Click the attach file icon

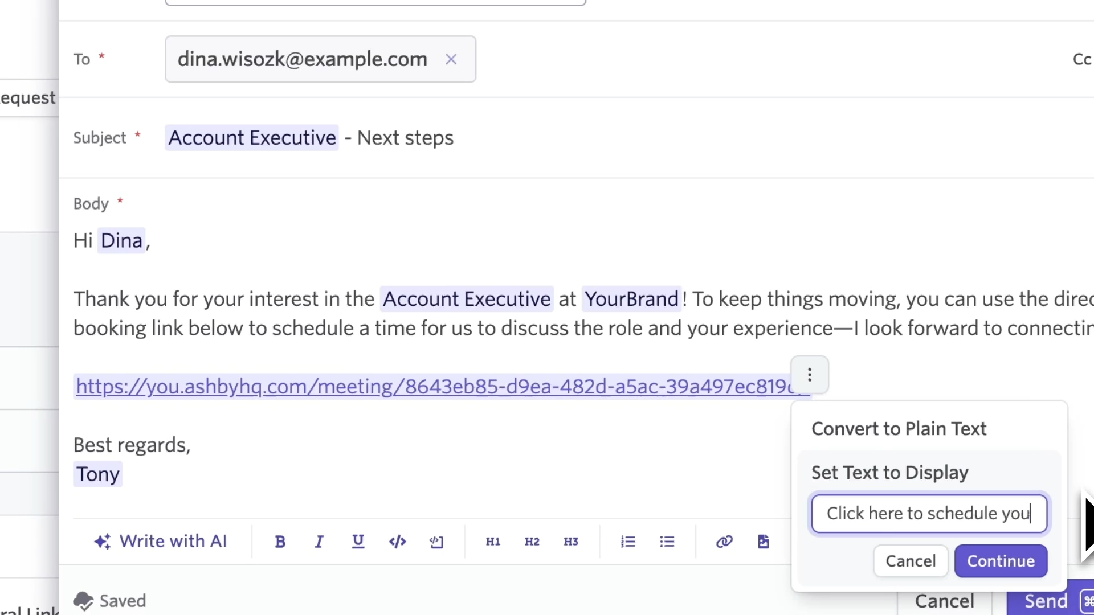(764, 542)
